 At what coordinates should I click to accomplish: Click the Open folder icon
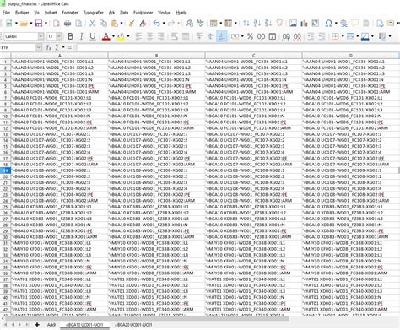[x=24, y=24]
